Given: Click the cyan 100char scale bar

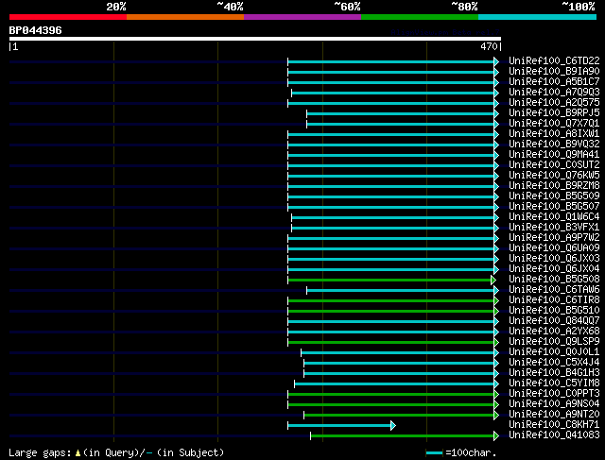Looking at the screenshot, I should click(435, 453).
